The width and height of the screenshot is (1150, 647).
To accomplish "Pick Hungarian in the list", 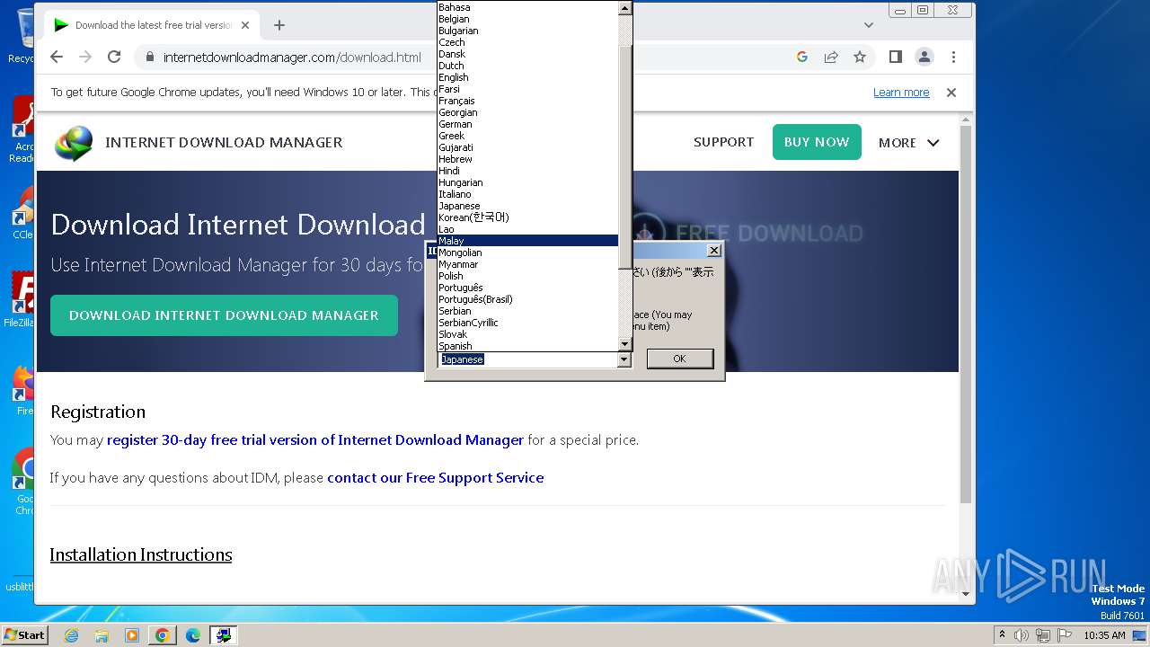I will [528, 182].
